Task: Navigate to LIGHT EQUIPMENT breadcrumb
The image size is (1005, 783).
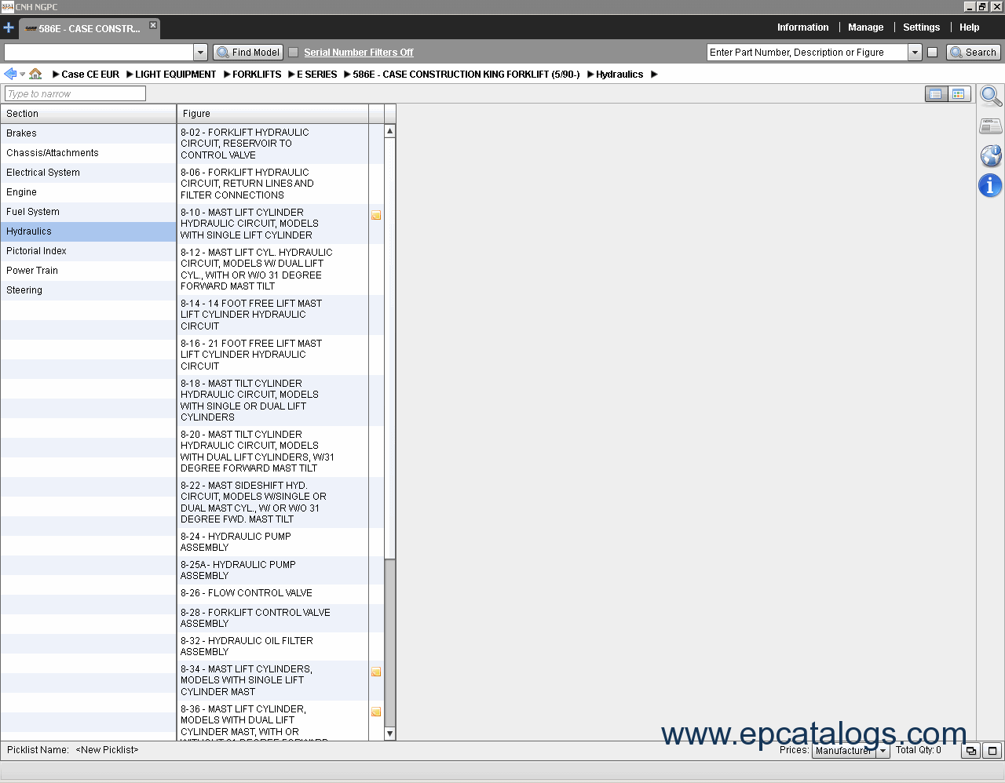Action: 175,75
